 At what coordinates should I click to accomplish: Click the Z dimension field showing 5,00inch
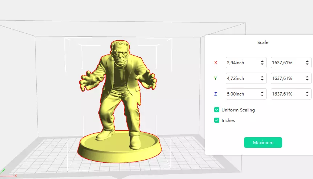246,94
